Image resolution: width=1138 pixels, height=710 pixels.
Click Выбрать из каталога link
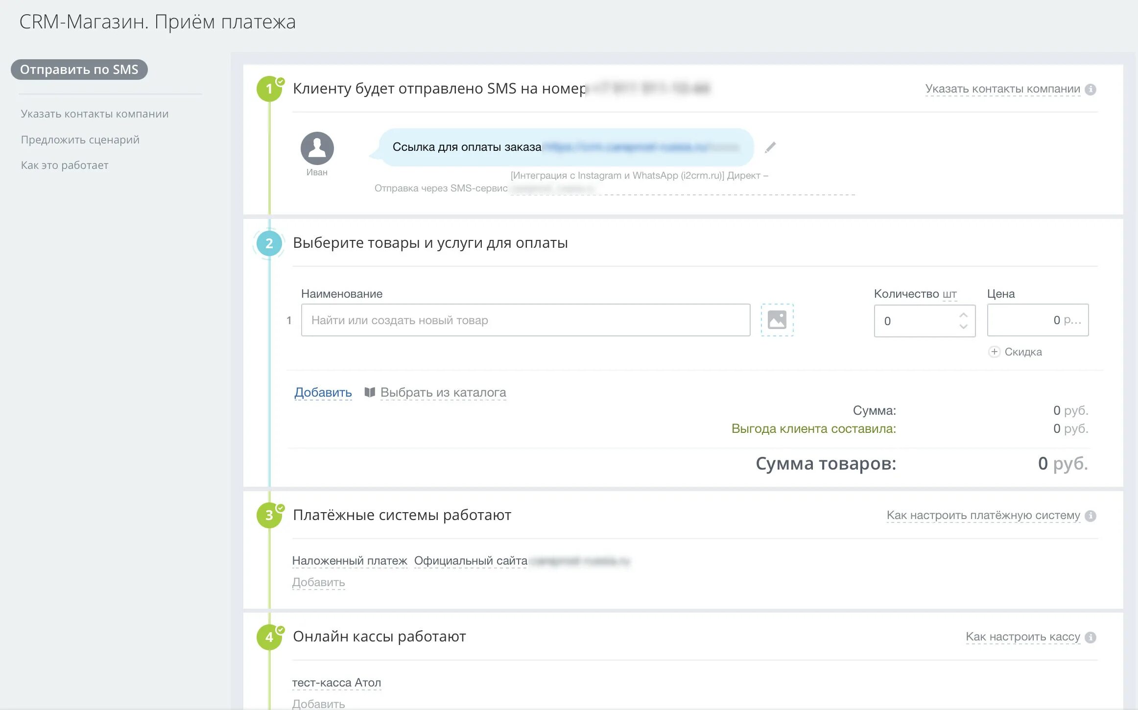pos(443,393)
